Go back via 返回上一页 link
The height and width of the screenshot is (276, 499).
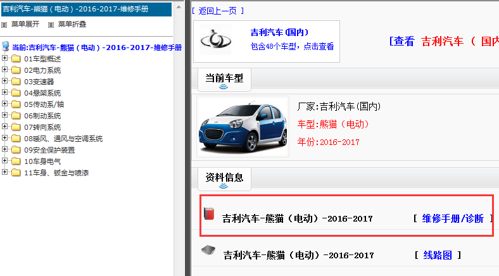point(218,11)
